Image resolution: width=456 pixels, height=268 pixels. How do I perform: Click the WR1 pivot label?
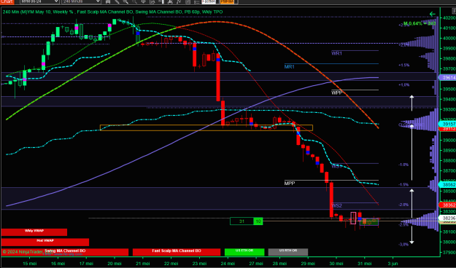337,53
